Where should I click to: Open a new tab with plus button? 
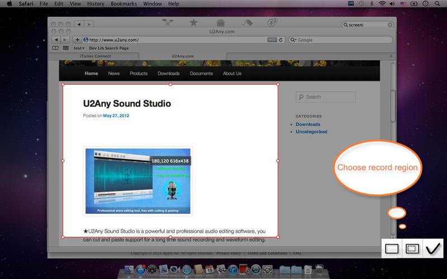point(391,56)
